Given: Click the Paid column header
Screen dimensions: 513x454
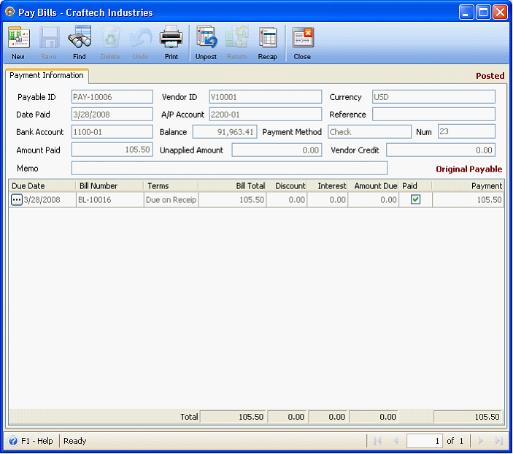Looking at the screenshot, I should (x=415, y=186).
